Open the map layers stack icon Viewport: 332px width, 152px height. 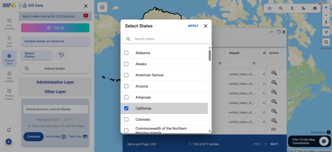102,7
